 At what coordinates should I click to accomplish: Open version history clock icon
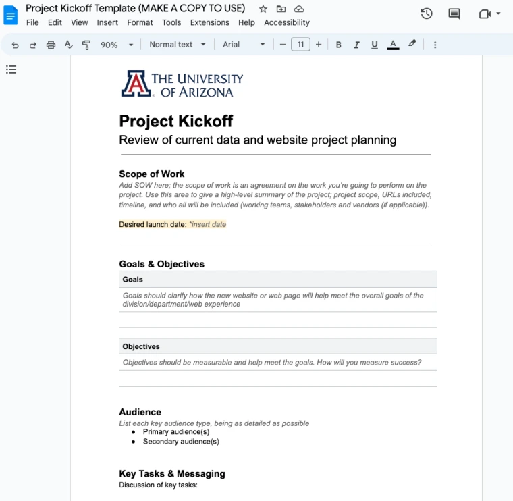427,14
